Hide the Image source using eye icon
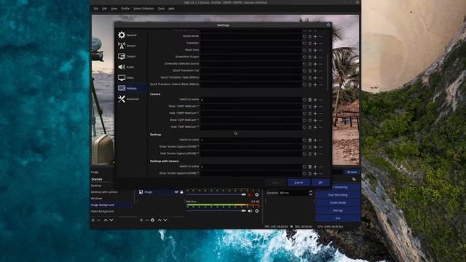Screen dimensions: 466x262 tap(176, 192)
